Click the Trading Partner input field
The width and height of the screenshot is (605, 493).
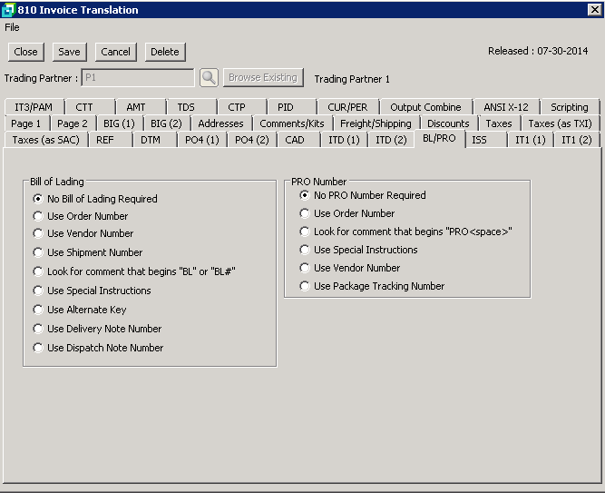tap(137, 78)
